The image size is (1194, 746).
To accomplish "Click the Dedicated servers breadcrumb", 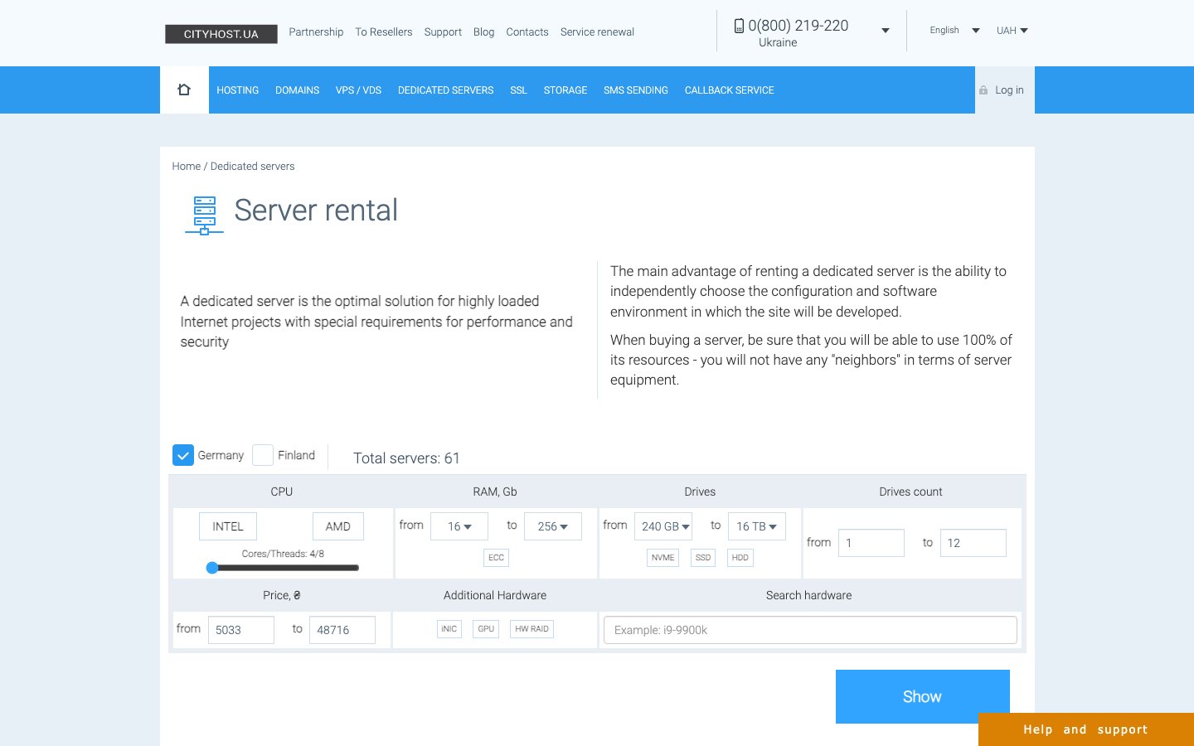I will click(253, 167).
